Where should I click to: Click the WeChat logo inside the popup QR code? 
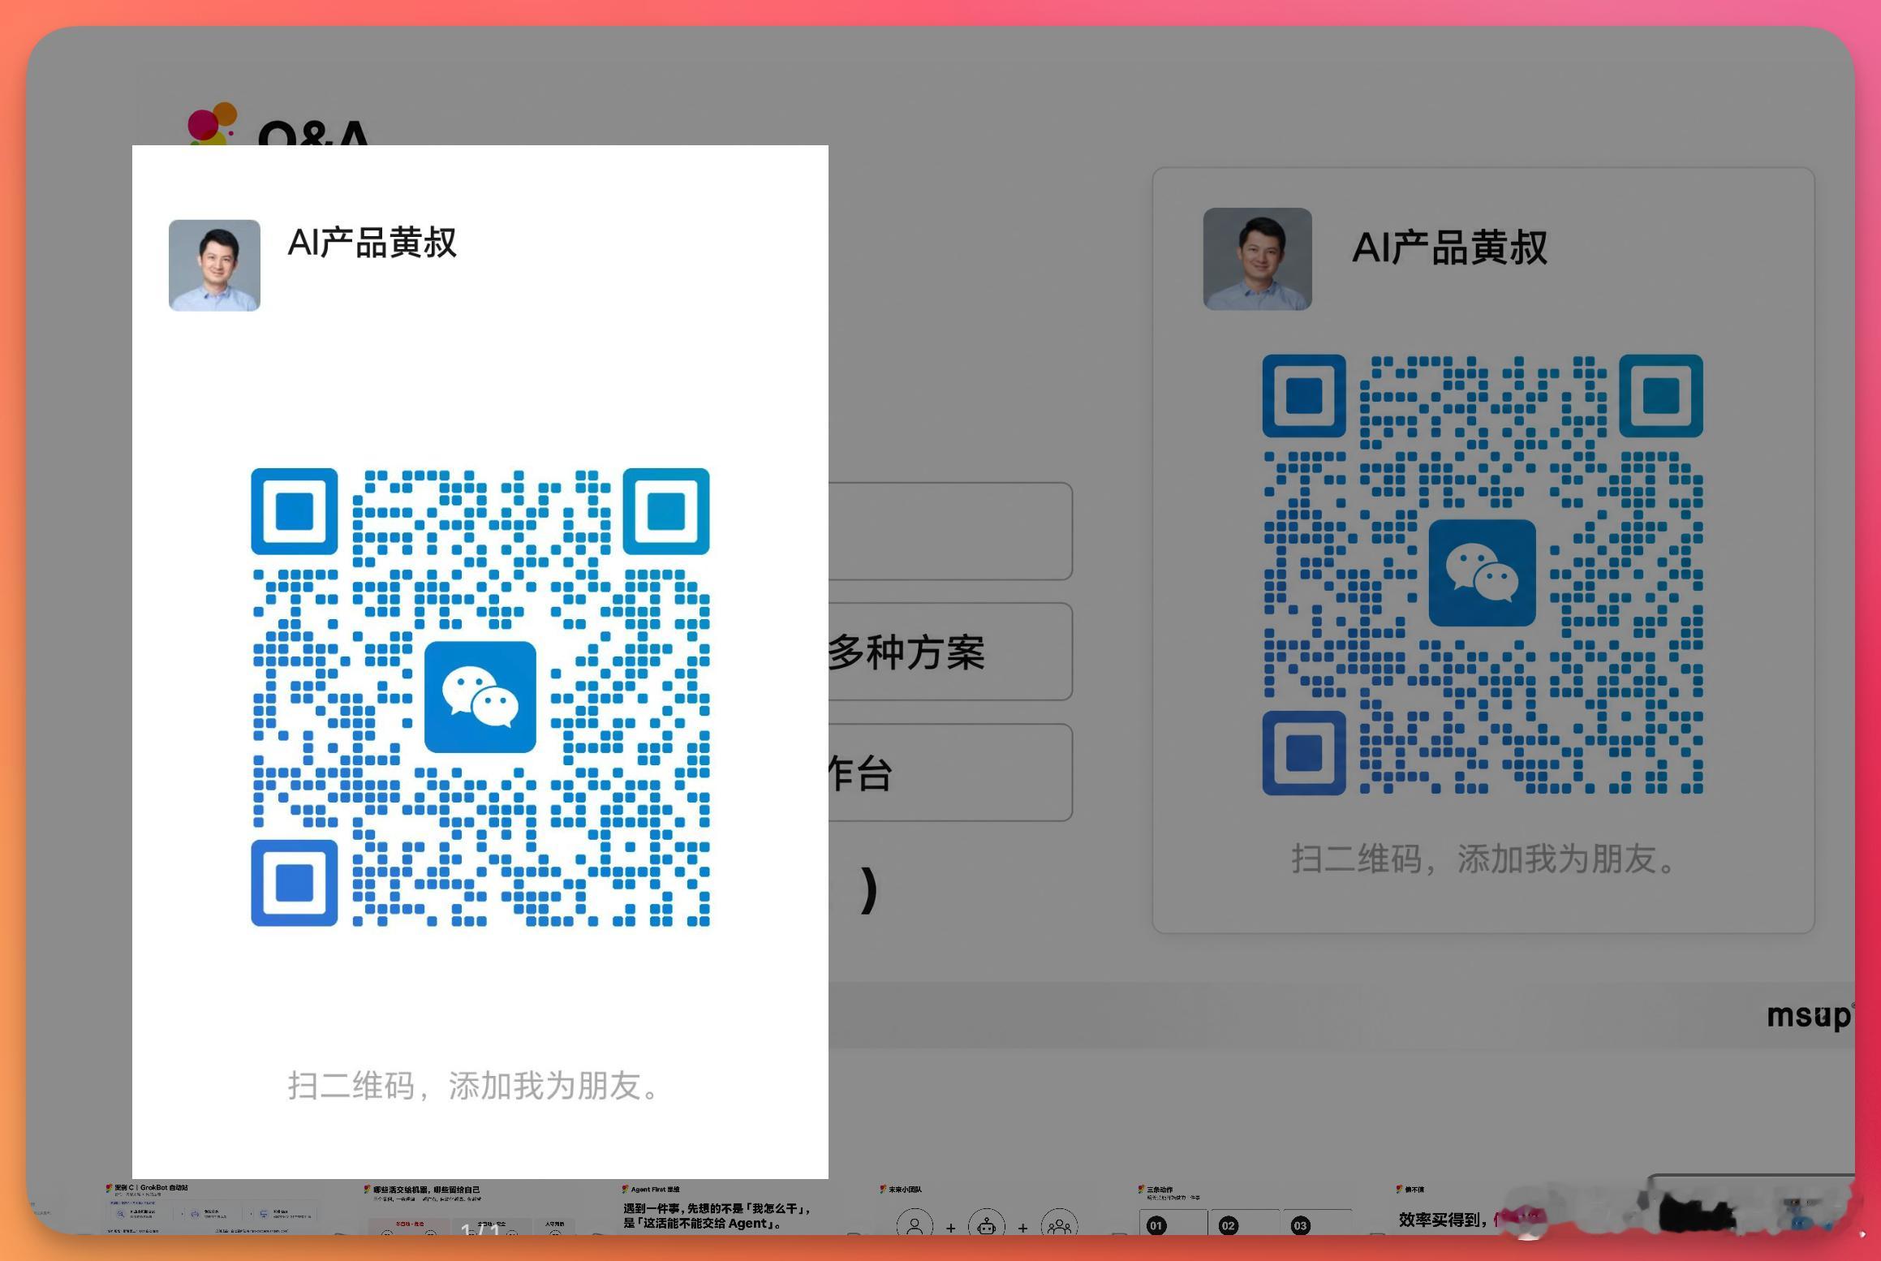point(480,697)
